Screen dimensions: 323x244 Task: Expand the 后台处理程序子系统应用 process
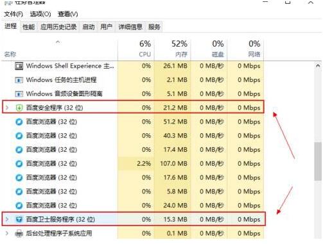coord(7,233)
